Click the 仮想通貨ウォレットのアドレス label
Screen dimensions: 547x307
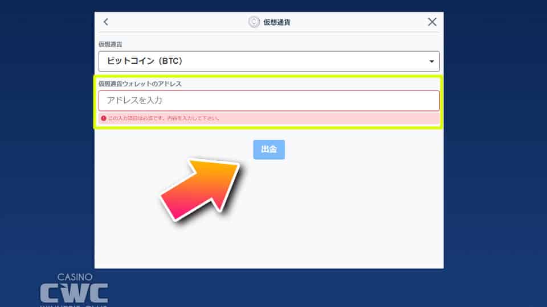coord(140,84)
